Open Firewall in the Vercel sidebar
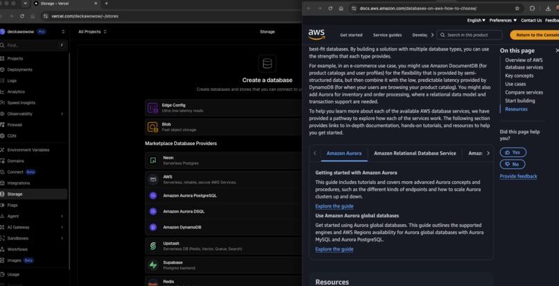Screen dimensions: 559x286 pos(15,125)
